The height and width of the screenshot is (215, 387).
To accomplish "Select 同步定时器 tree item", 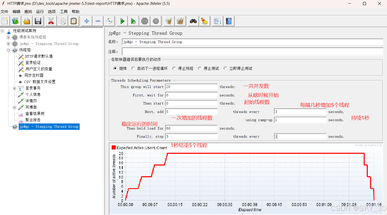I will click(x=34, y=75).
